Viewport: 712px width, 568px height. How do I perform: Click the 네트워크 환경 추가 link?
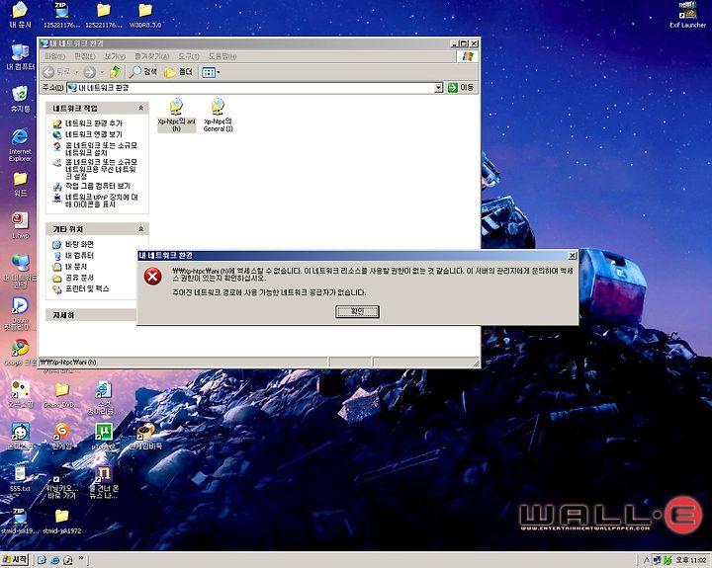click(94, 123)
